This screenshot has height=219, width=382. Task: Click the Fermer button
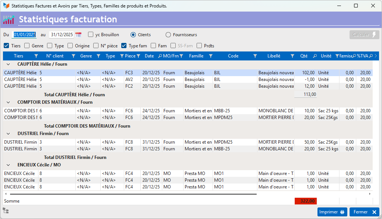click(x=364, y=212)
